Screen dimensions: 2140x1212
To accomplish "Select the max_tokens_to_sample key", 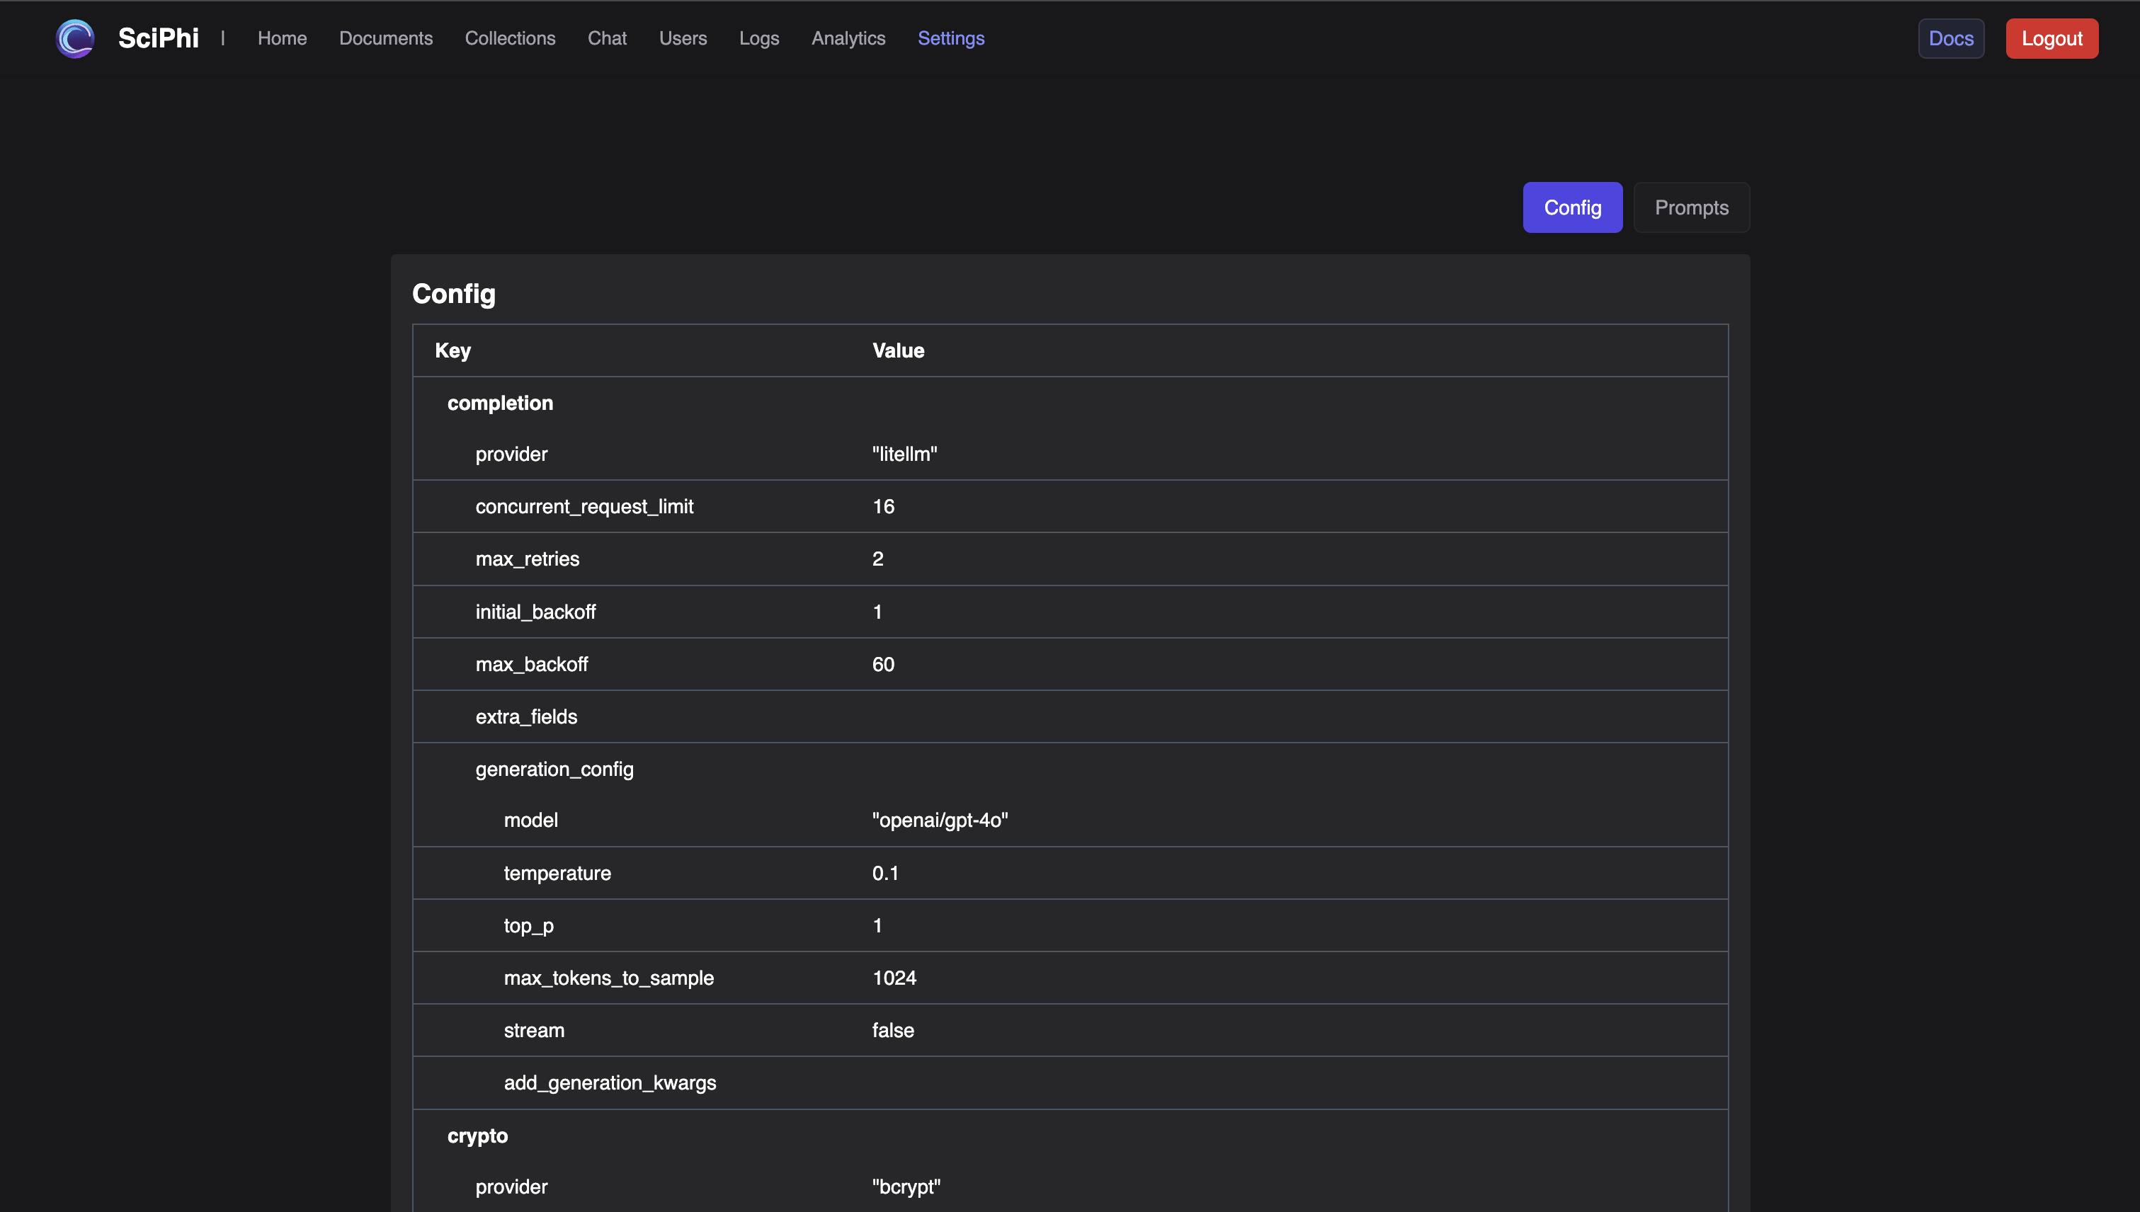I will [x=609, y=978].
